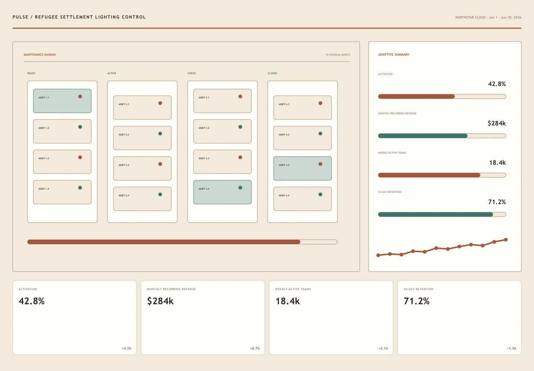Click the CHECK column header
534x371 pixels.
click(192, 73)
